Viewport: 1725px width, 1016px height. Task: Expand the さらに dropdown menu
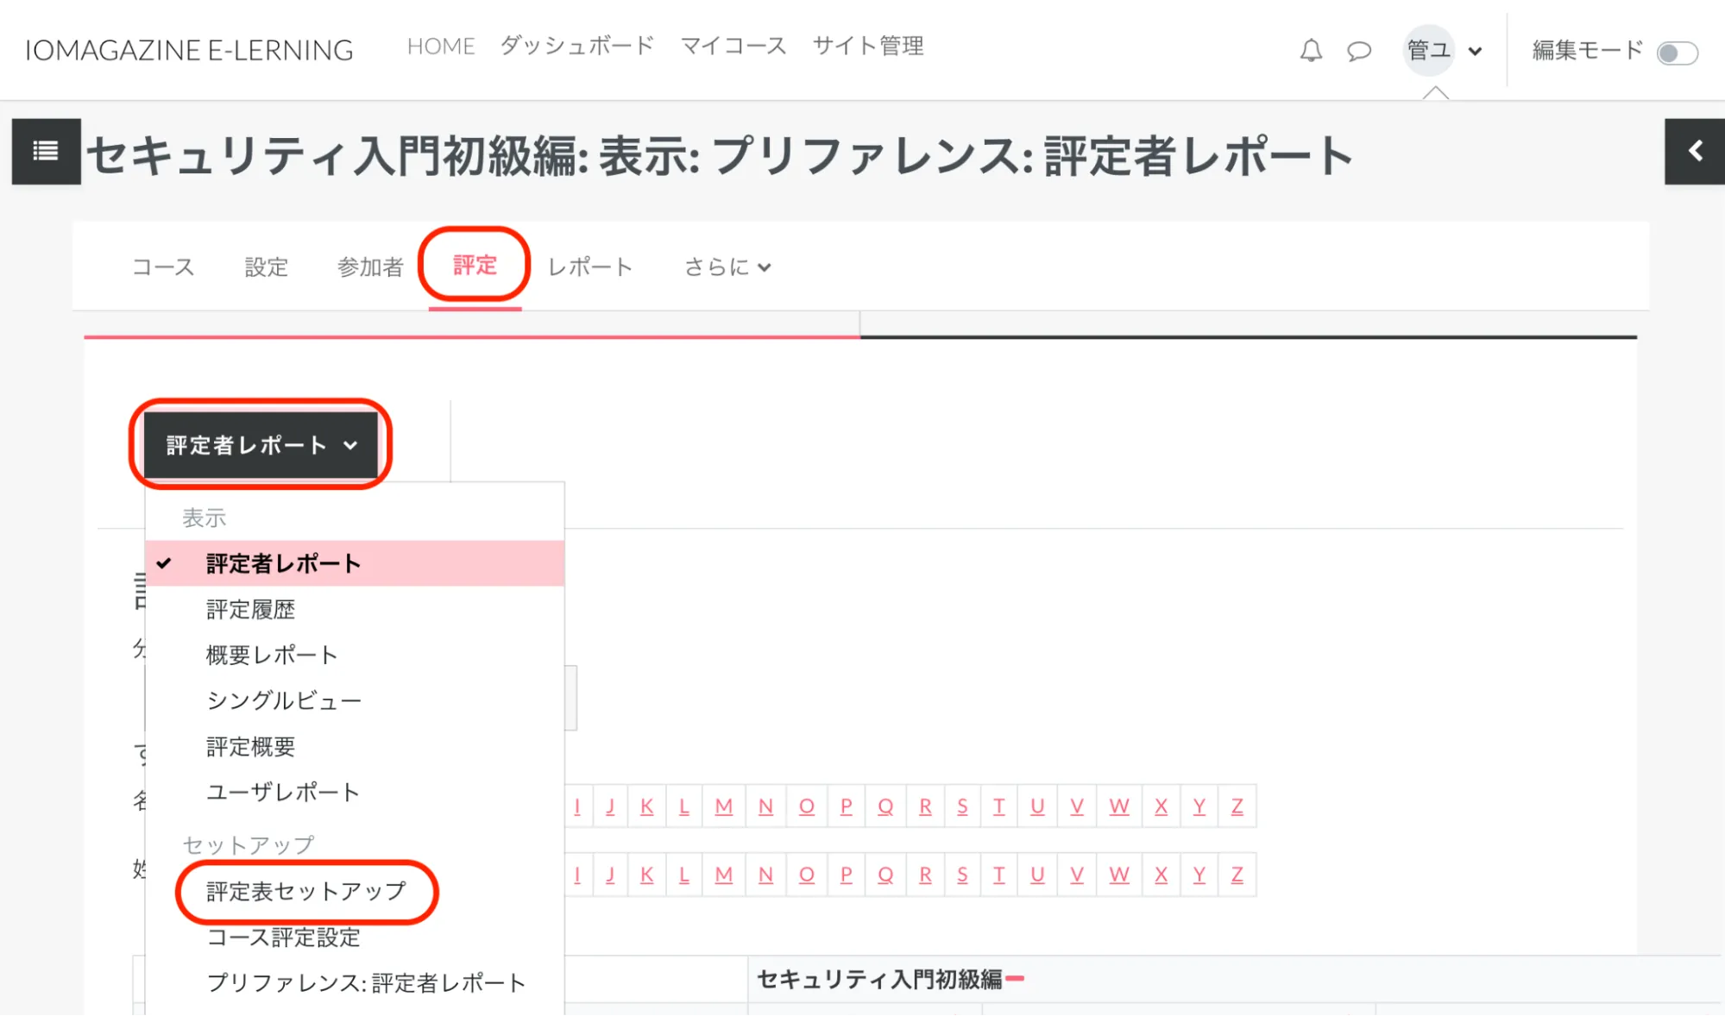coord(727,267)
